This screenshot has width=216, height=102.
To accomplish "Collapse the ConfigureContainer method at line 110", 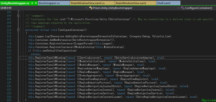I will click(18, 30).
